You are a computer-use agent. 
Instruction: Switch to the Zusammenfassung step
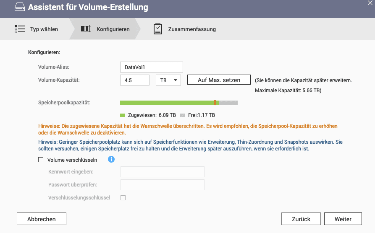click(x=192, y=29)
